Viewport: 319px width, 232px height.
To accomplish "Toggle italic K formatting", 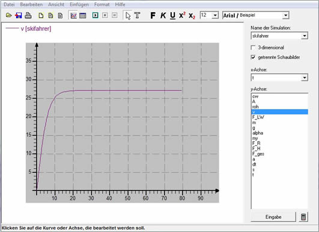I will [x=163, y=15].
